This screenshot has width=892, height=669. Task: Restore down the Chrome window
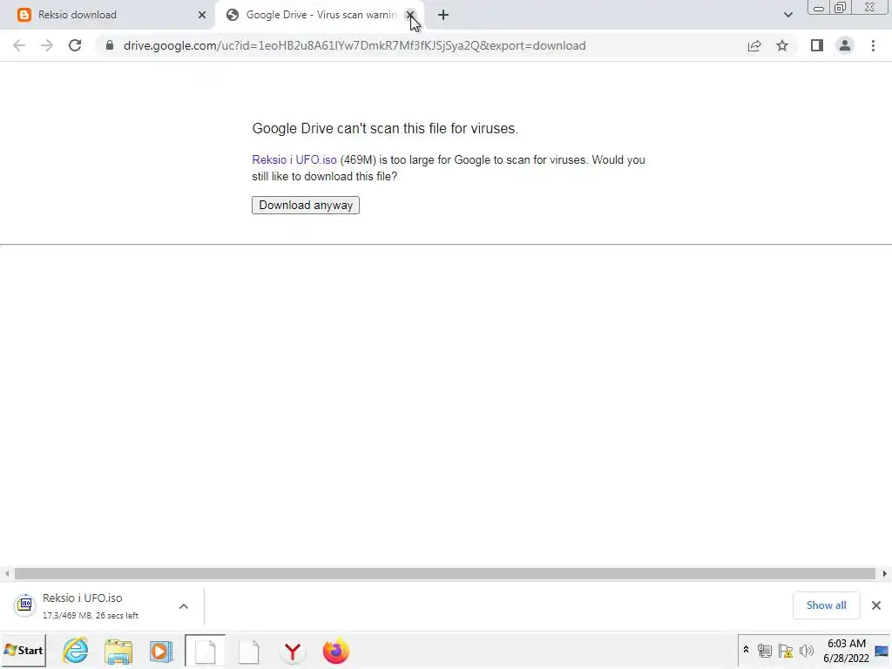840,8
